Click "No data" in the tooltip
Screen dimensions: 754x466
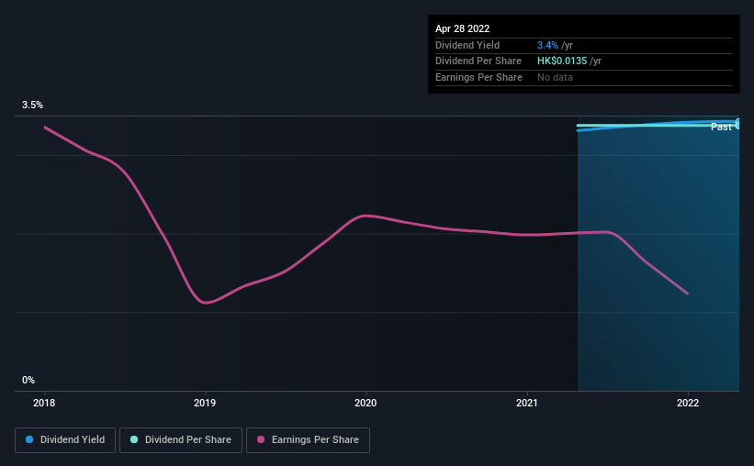(x=555, y=78)
